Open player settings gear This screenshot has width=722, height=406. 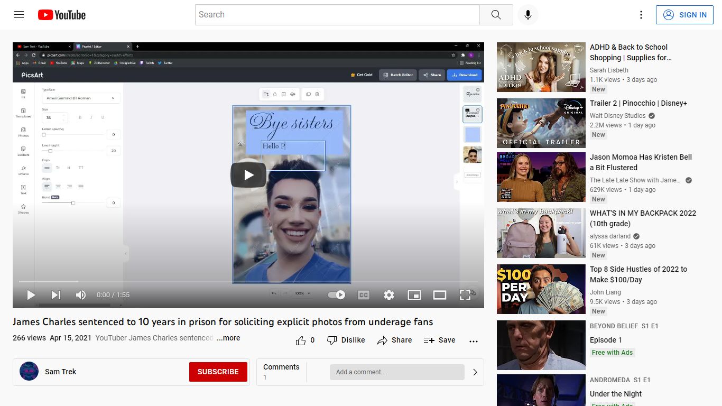pyautogui.click(x=389, y=295)
